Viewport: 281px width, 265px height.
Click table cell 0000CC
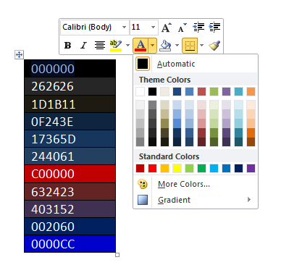70,244
